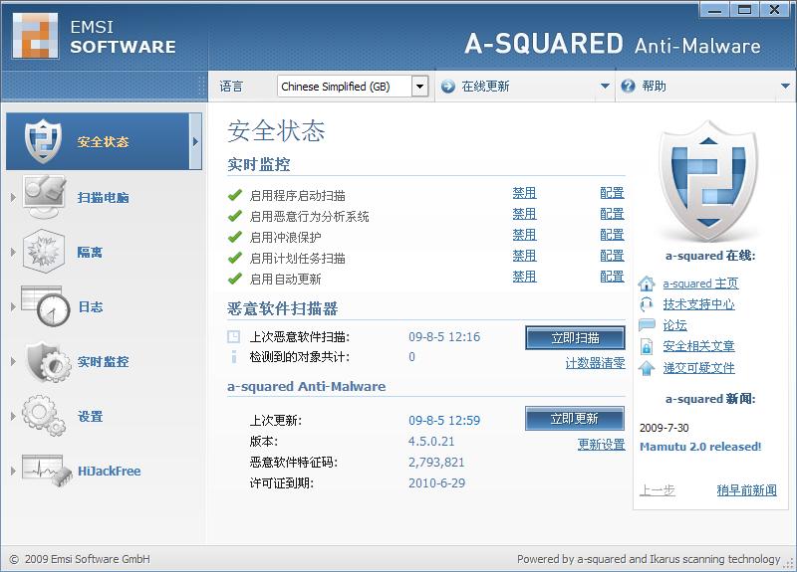Open the a-squared 主页 link
Viewport: 797px width, 572px height.
point(700,284)
